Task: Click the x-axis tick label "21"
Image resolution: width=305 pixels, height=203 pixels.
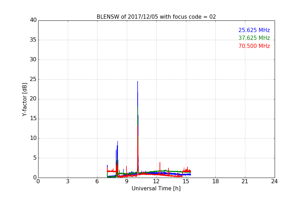Action: (x=245, y=182)
